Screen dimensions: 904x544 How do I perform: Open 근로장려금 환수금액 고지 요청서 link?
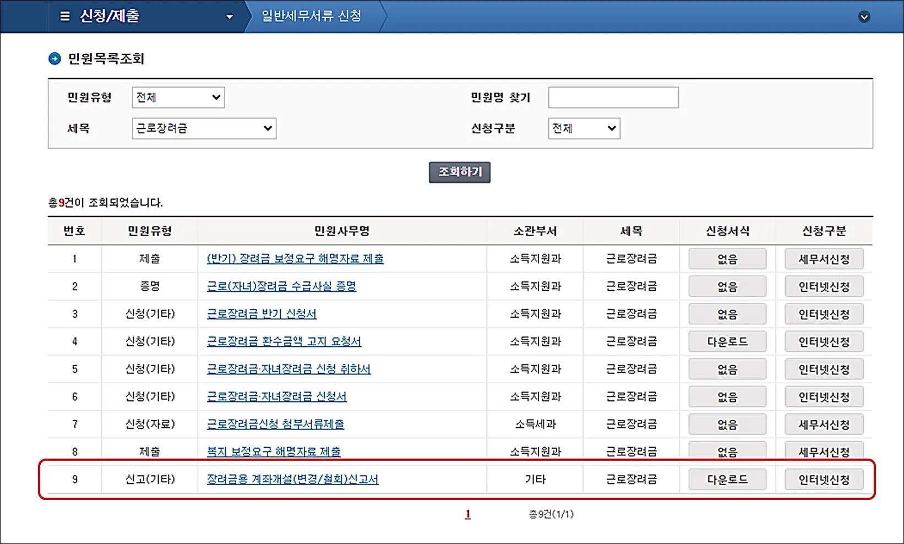(284, 341)
